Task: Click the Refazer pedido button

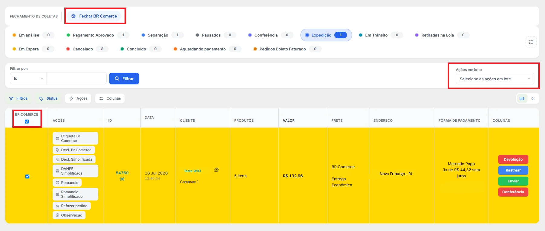Action: 72,206
